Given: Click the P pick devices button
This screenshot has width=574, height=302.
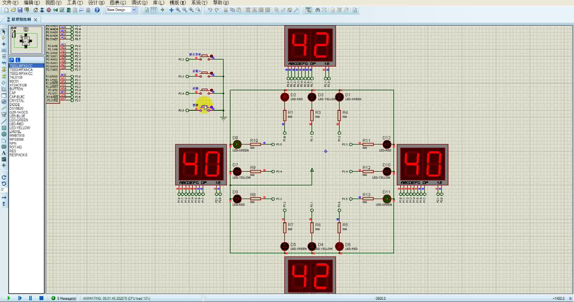Looking at the screenshot, I should coord(12,60).
